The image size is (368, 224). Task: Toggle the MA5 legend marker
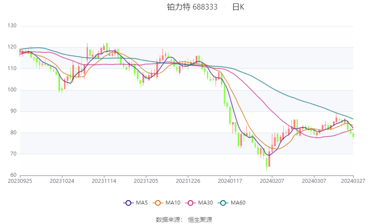click(x=129, y=203)
